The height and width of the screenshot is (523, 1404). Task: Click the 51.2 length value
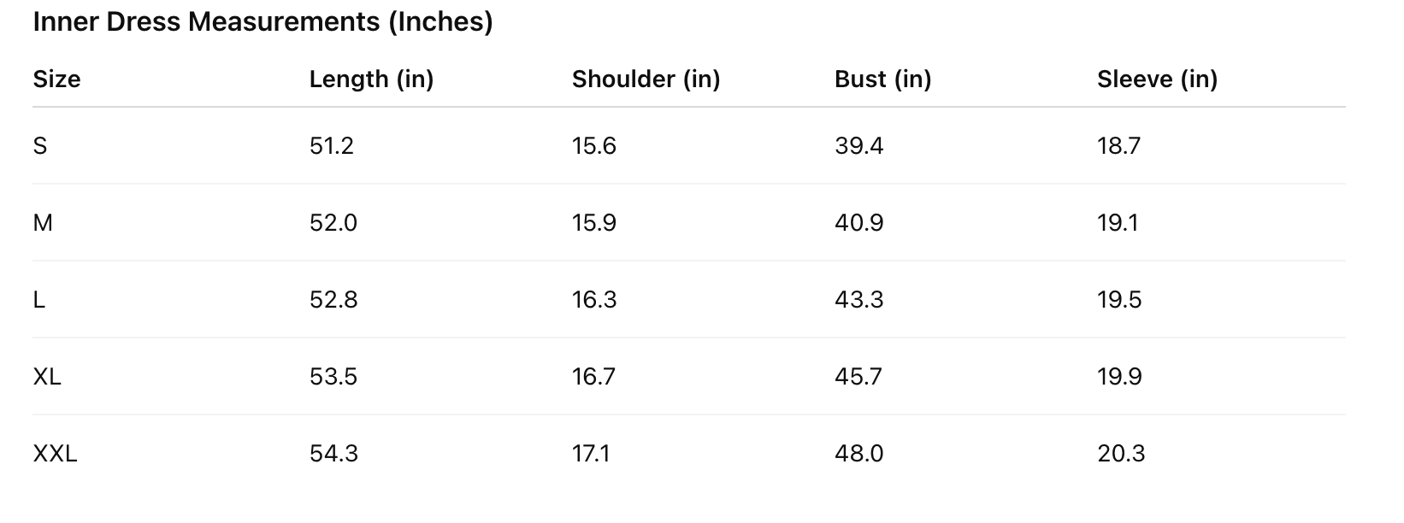click(331, 146)
